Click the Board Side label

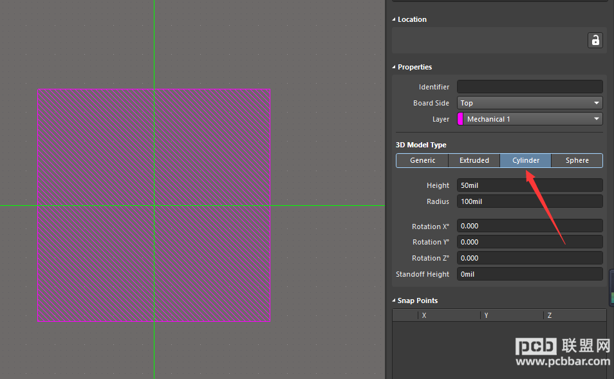click(x=431, y=103)
